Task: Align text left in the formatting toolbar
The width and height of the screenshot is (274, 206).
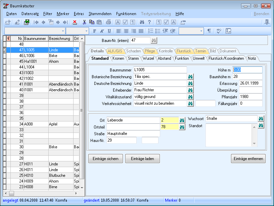Action: (119, 31)
